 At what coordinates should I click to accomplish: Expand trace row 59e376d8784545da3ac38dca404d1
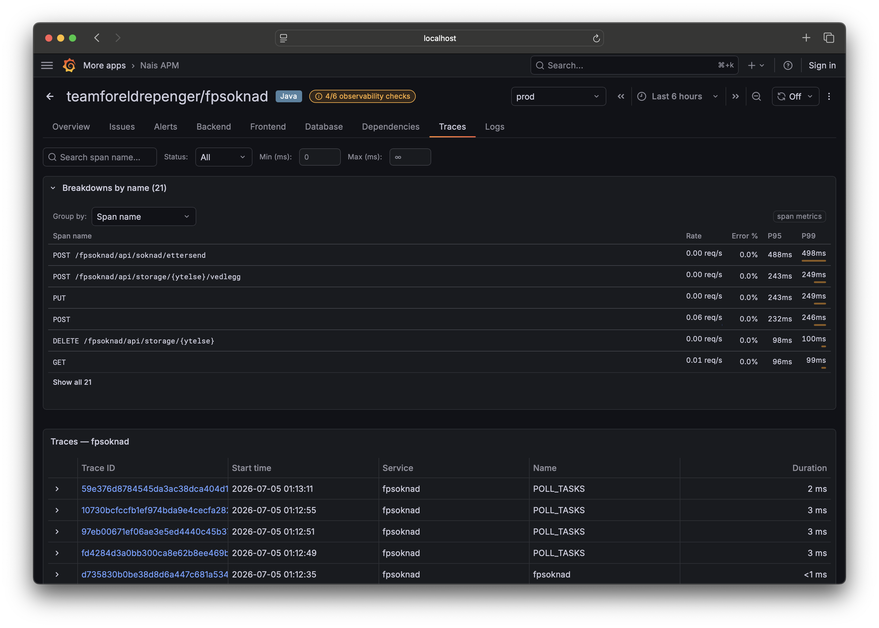[x=57, y=489]
